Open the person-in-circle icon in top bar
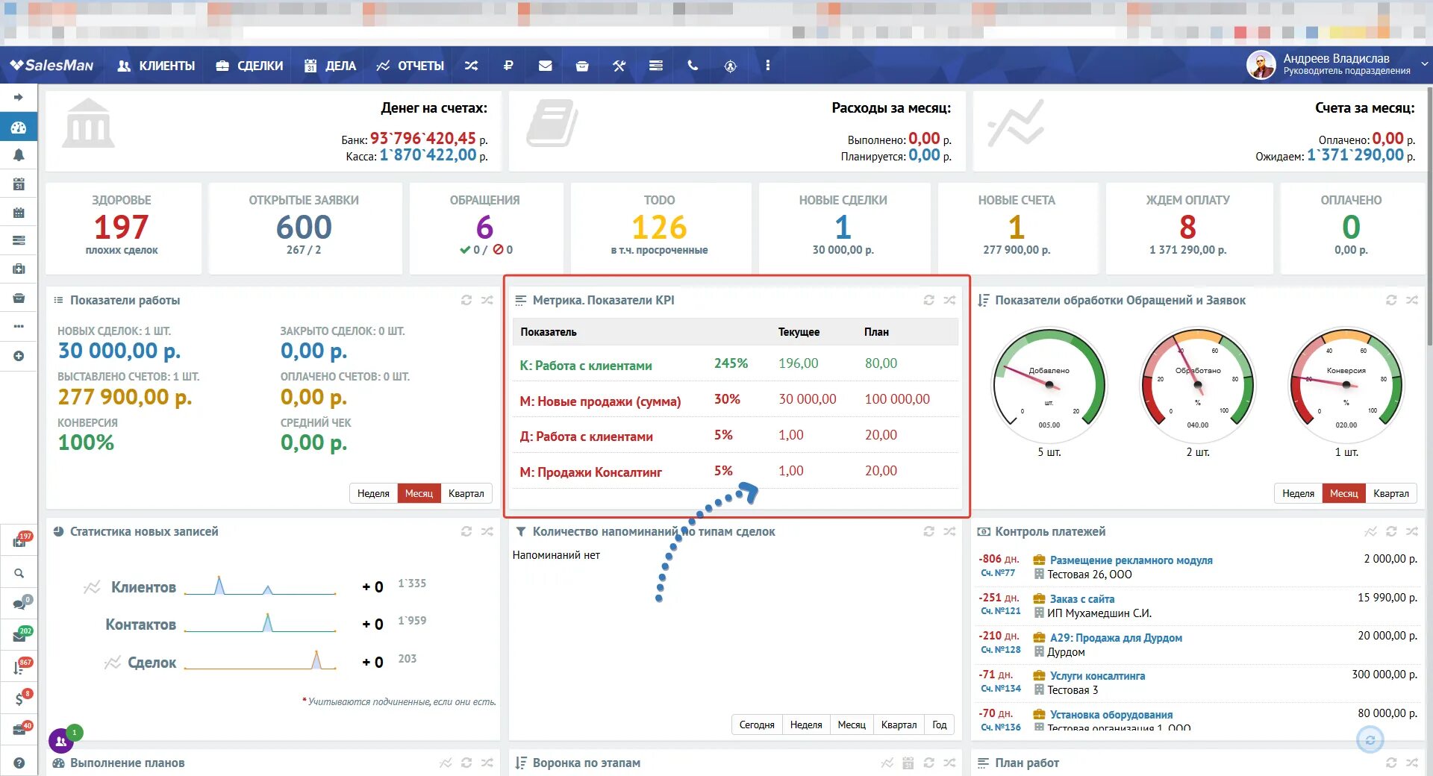The image size is (1433, 776). (x=730, y=66)
